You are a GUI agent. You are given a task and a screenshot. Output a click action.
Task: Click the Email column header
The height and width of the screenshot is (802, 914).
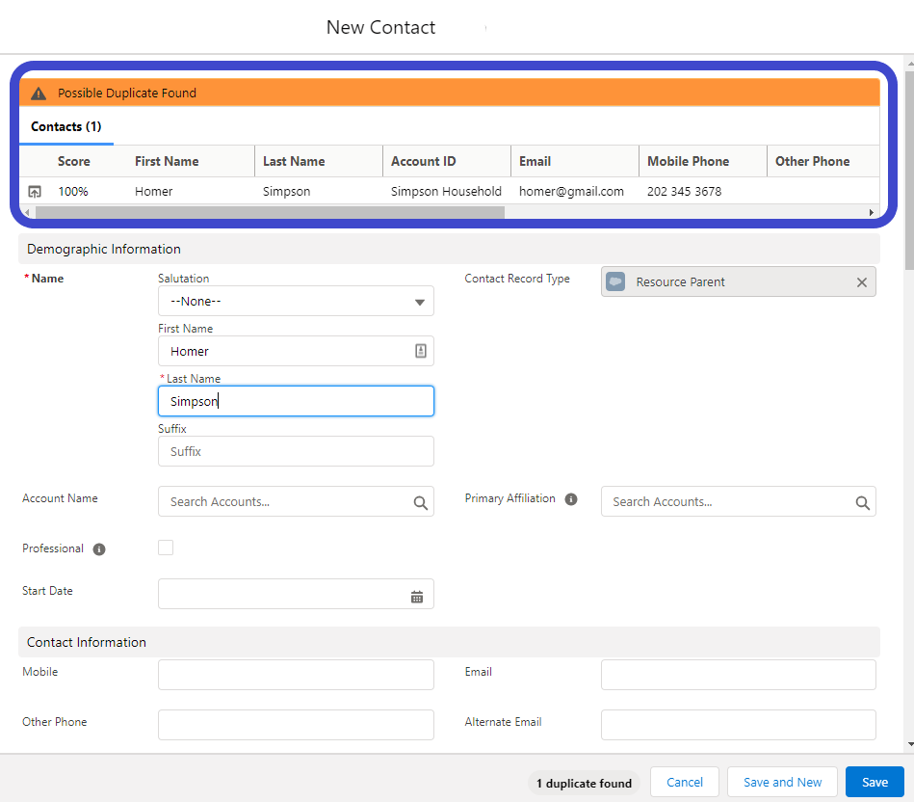[x=535, y=162]
